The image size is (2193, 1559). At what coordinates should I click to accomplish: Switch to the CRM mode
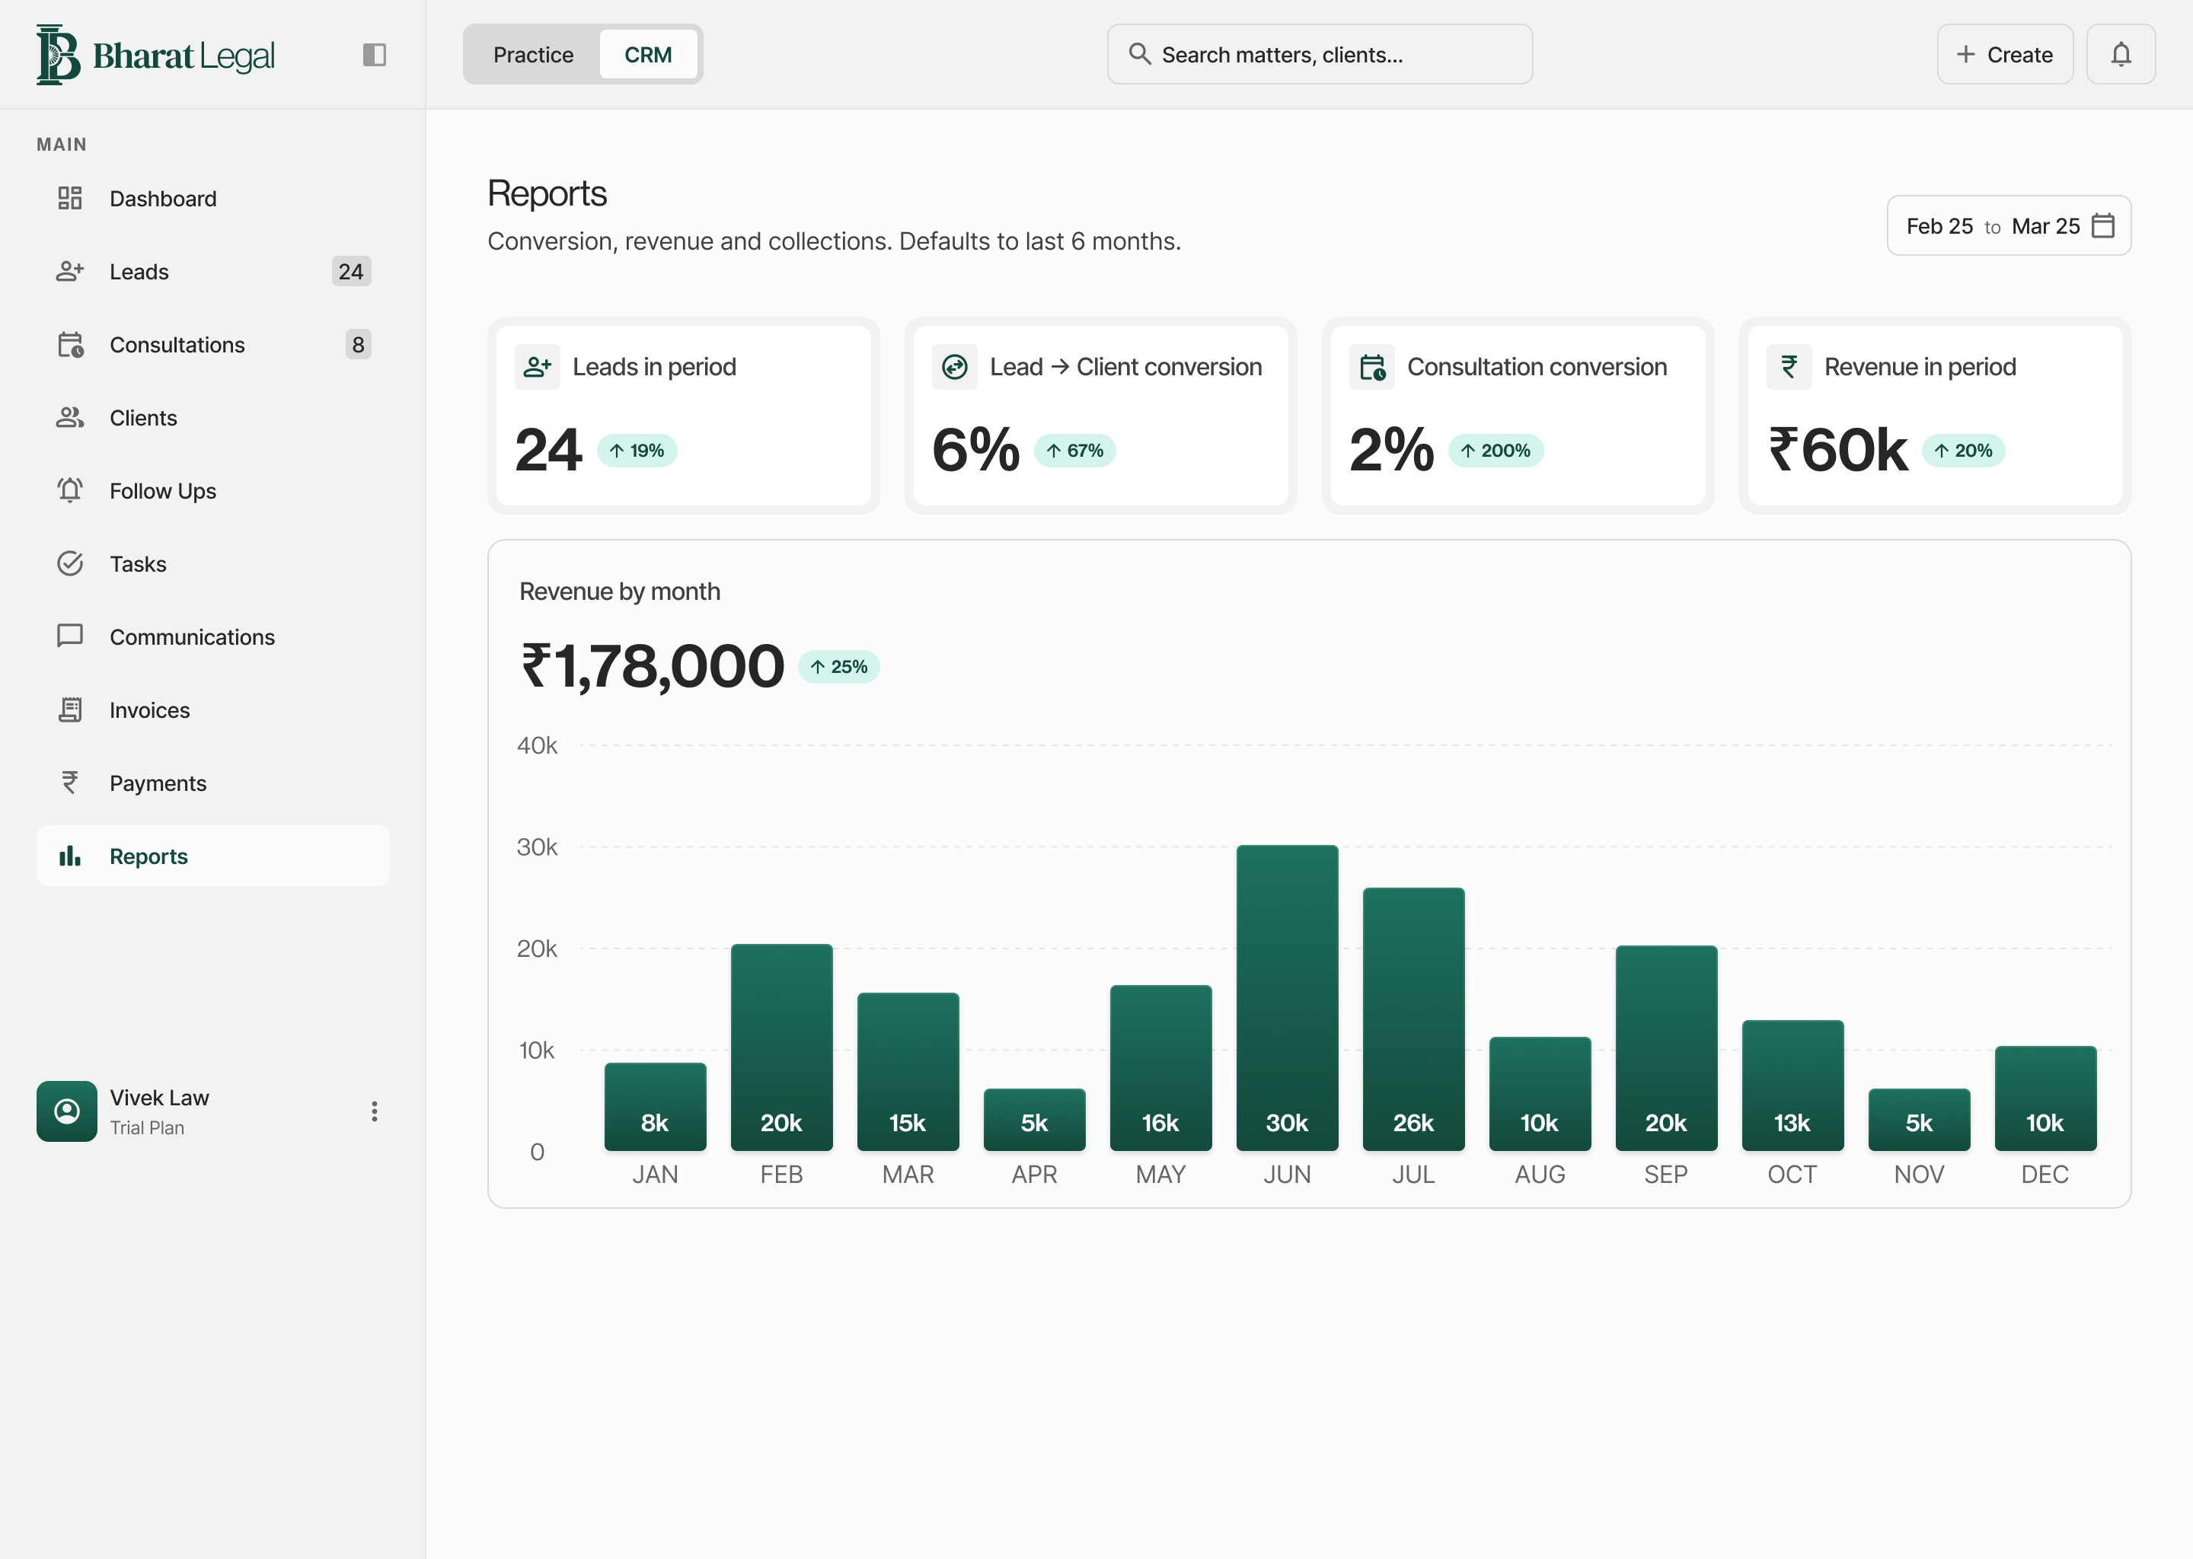[x=648, y=55]
